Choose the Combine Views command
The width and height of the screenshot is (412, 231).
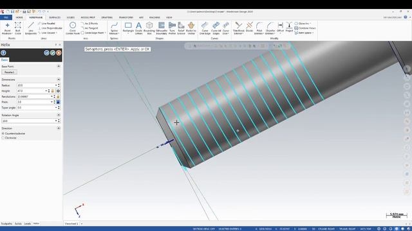pos(305,28)
